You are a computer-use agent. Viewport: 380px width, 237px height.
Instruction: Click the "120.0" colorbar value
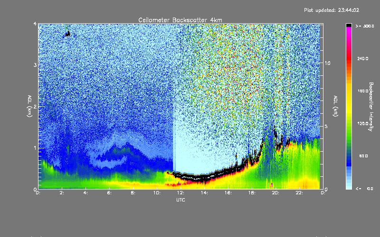(x=363, y=124)
